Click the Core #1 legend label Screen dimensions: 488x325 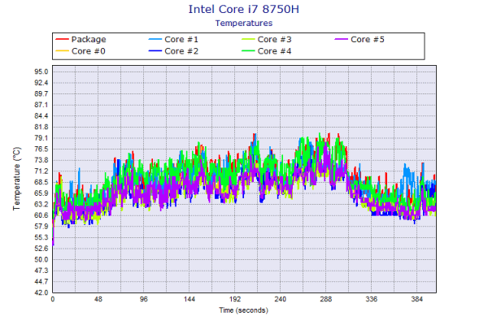pos(181,40)
